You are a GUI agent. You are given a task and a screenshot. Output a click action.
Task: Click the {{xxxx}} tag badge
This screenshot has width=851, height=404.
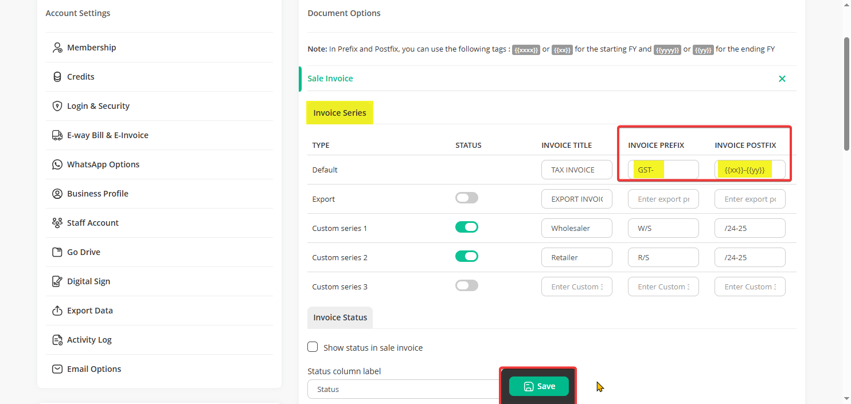pos(526,50)
